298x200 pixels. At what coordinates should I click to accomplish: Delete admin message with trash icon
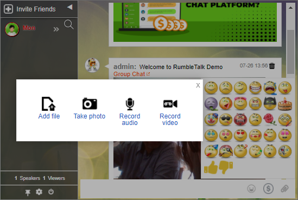[272, 66]
